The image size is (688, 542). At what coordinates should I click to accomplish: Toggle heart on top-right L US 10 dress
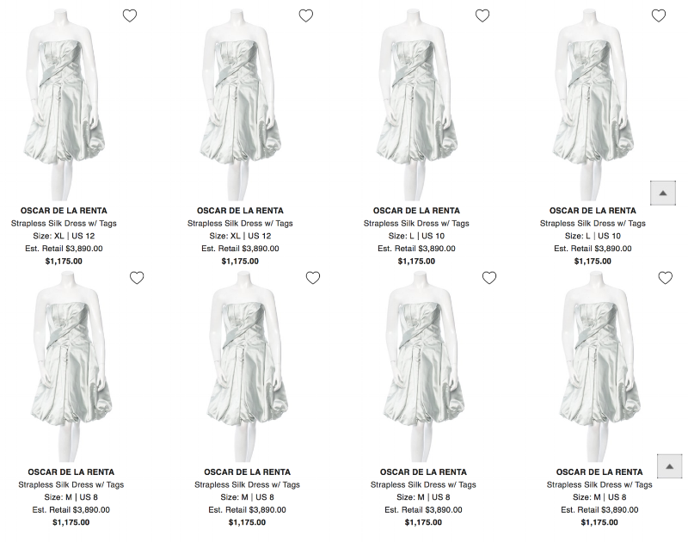click(659, 15)
